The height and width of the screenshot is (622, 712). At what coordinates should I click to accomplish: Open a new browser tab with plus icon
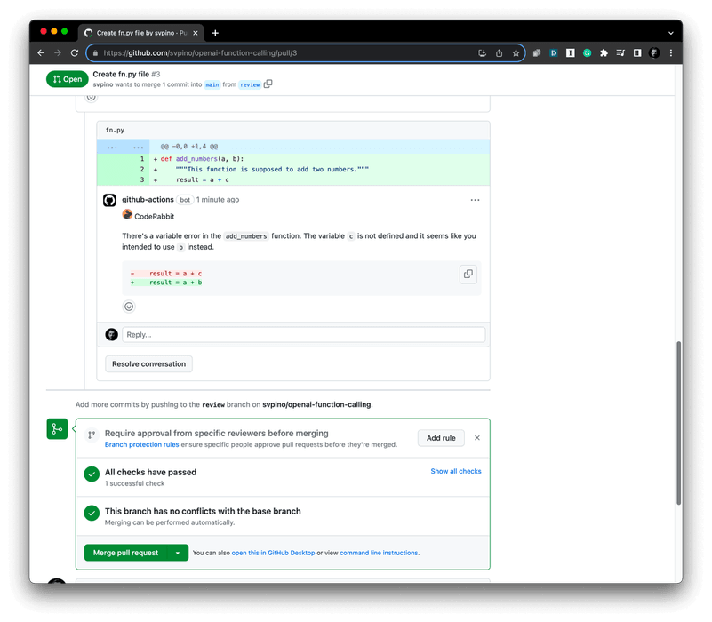coord(215,33)
